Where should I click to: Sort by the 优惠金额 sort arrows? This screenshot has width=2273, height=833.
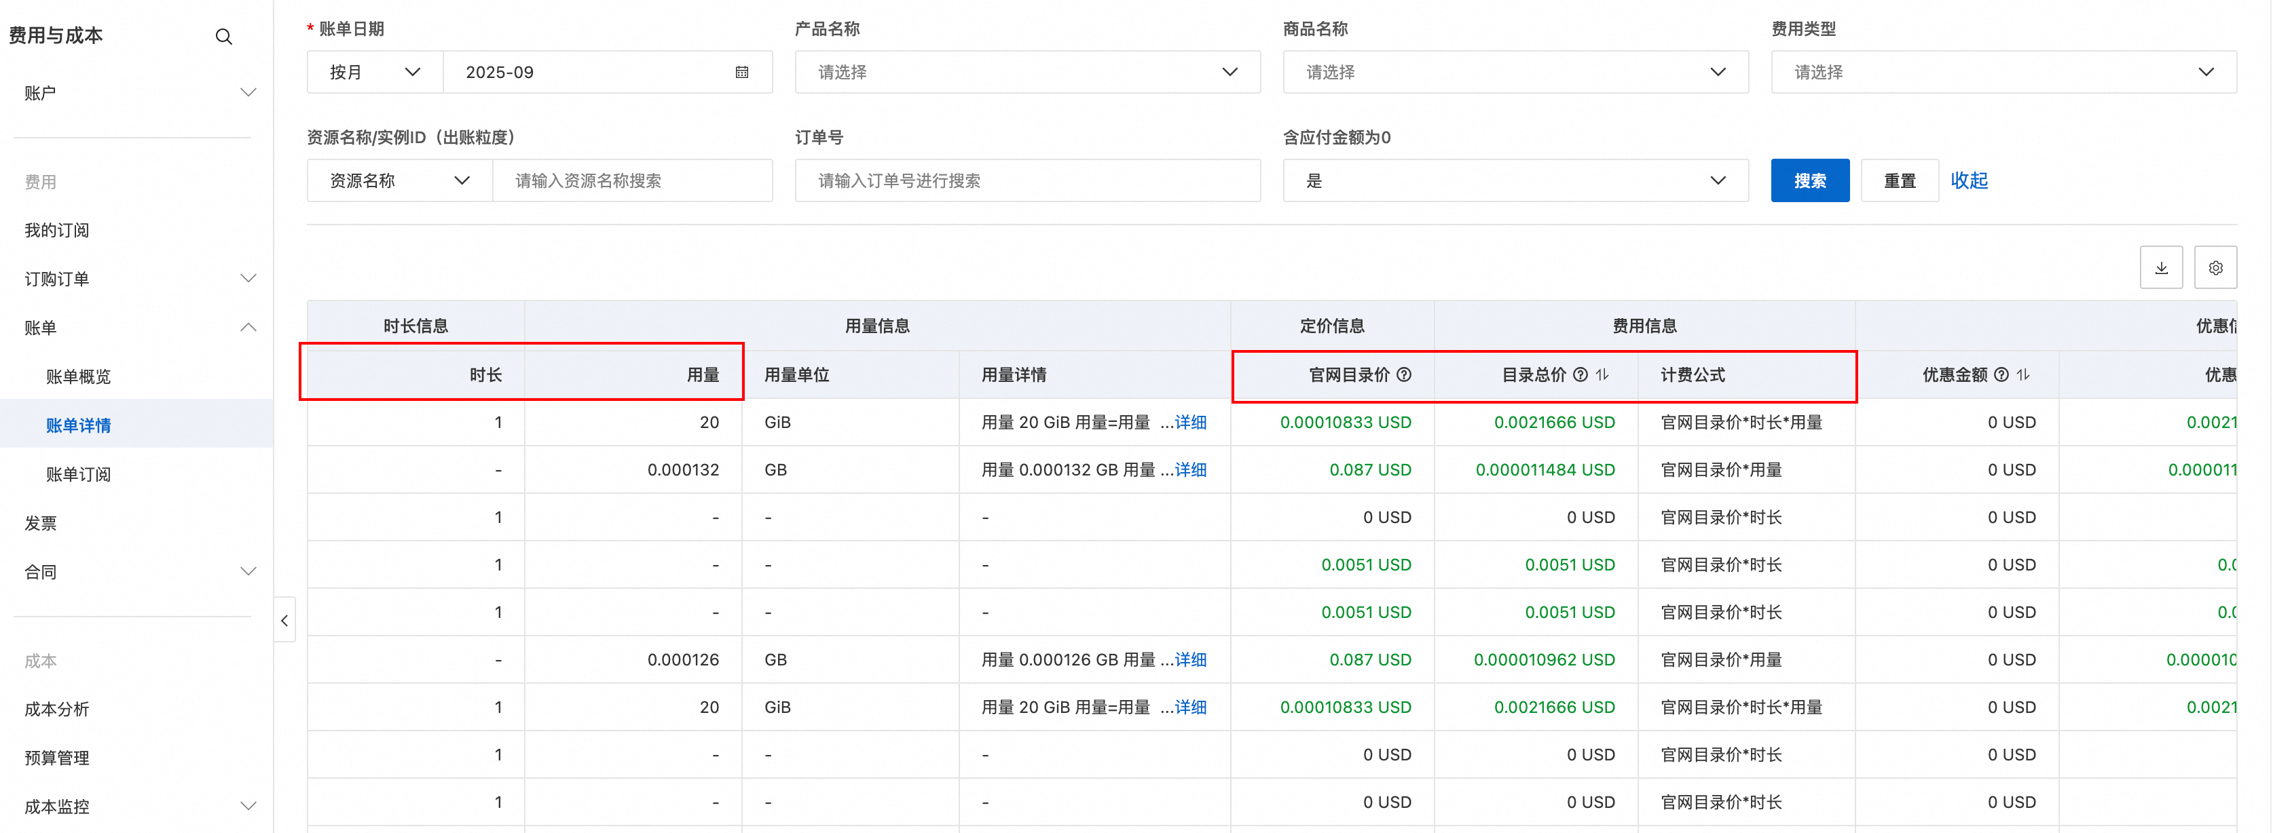click(2023, 374)
